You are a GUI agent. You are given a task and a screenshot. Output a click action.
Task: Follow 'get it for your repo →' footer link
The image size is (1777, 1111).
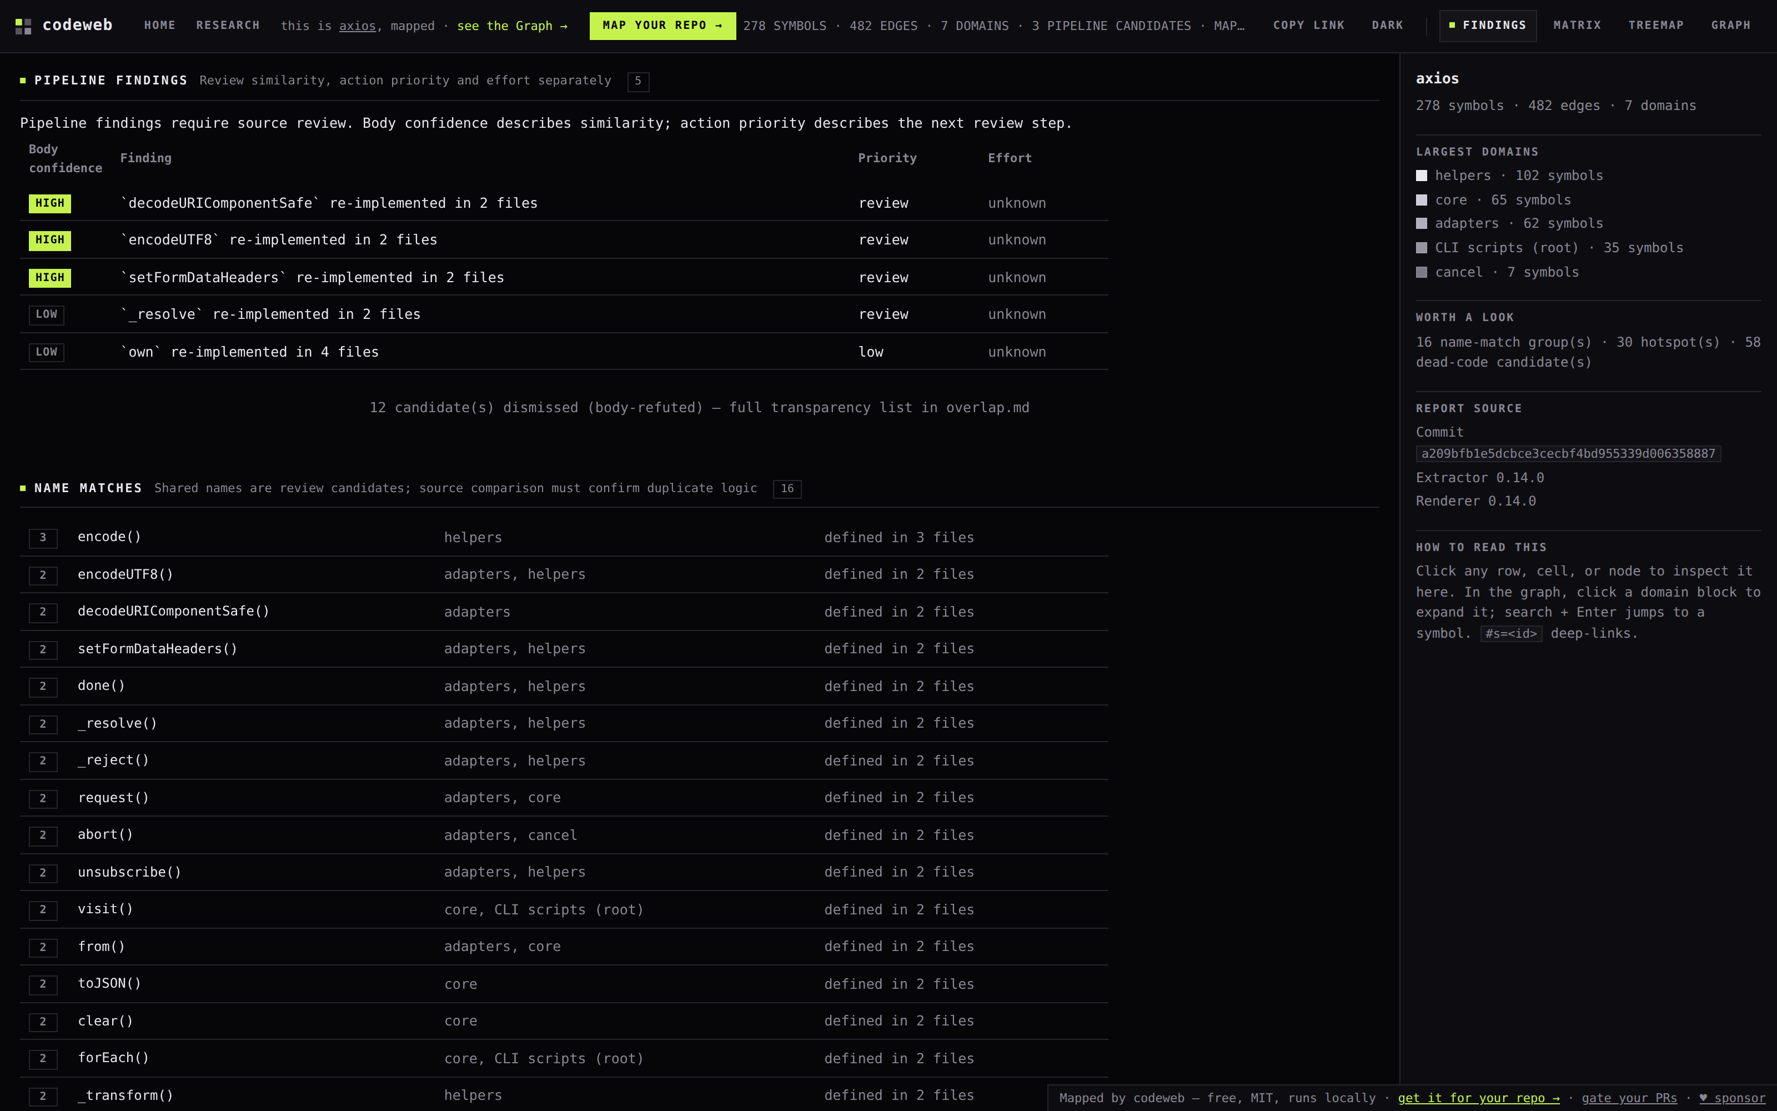(x=1479, y=1098)
